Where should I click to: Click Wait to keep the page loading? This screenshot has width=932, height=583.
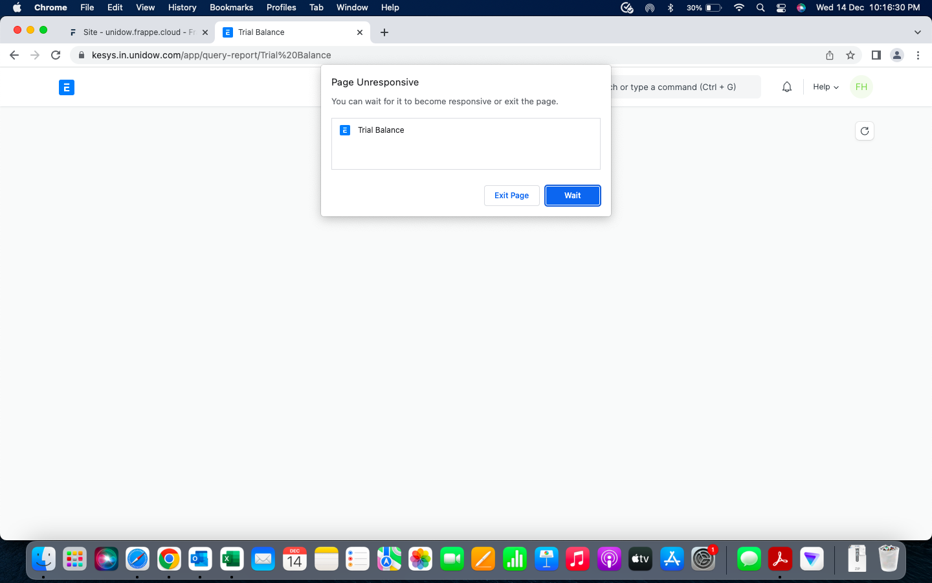572,195
